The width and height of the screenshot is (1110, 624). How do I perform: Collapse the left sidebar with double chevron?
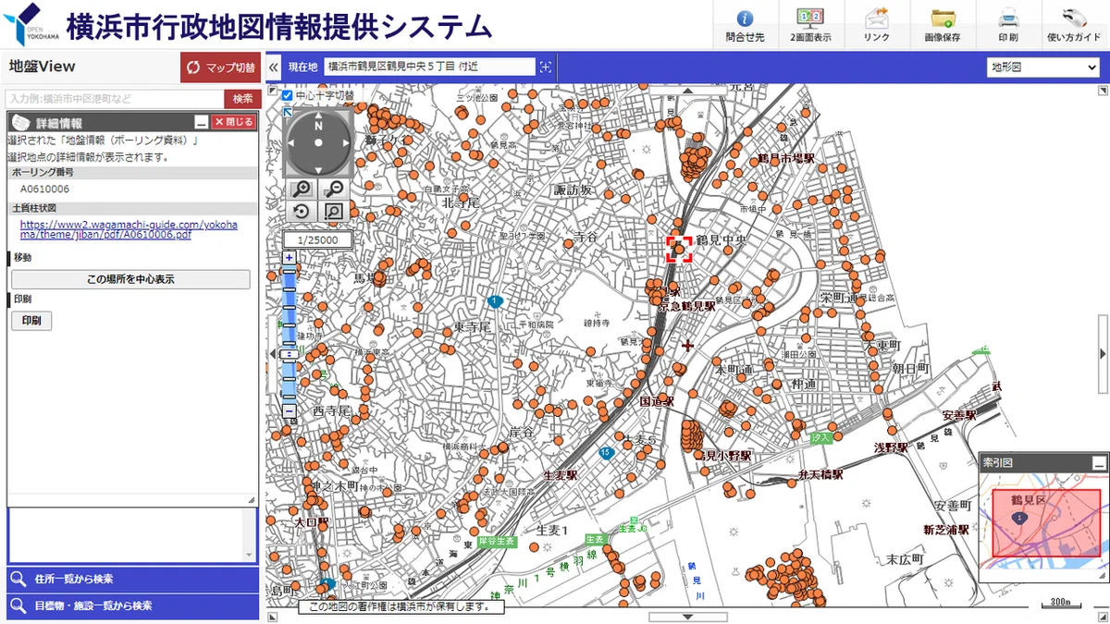pos(274,67)
